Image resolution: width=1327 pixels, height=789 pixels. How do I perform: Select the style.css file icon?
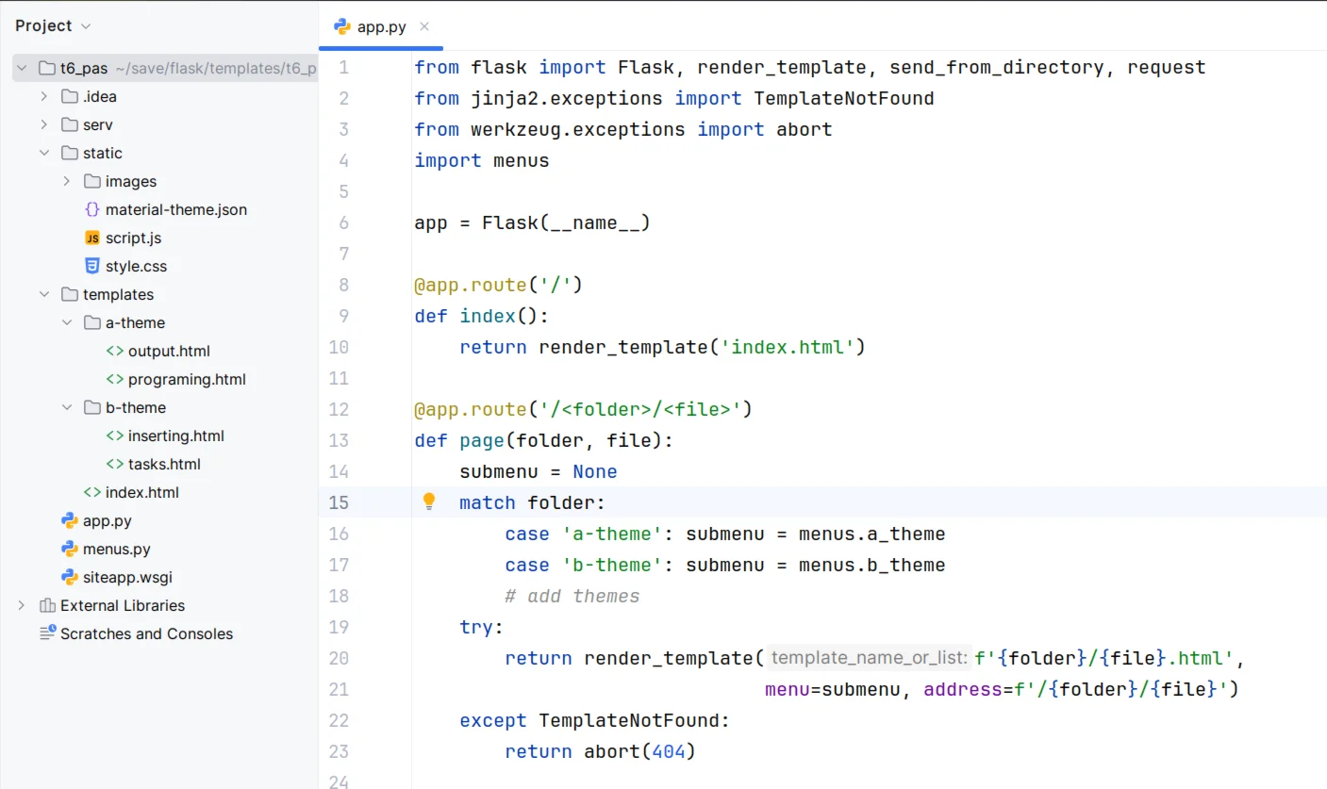(x=91, y=266)
